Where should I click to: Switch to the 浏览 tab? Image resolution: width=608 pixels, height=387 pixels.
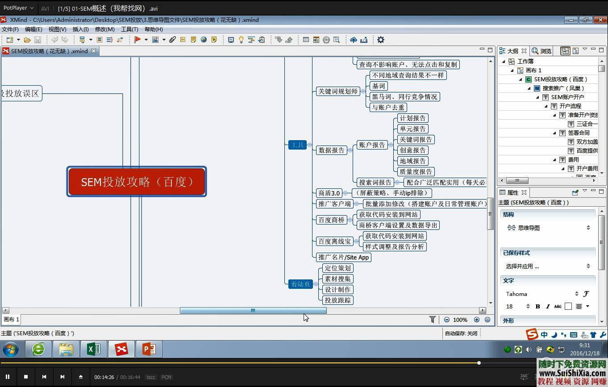click(542, 51)
